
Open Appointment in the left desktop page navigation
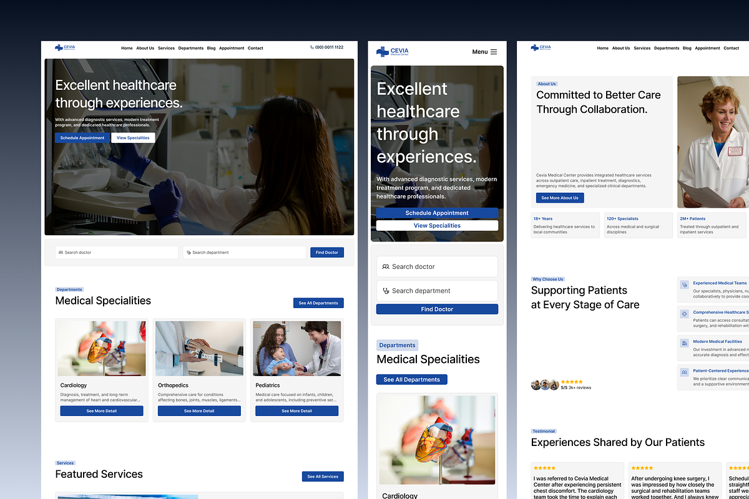[232, 48]
